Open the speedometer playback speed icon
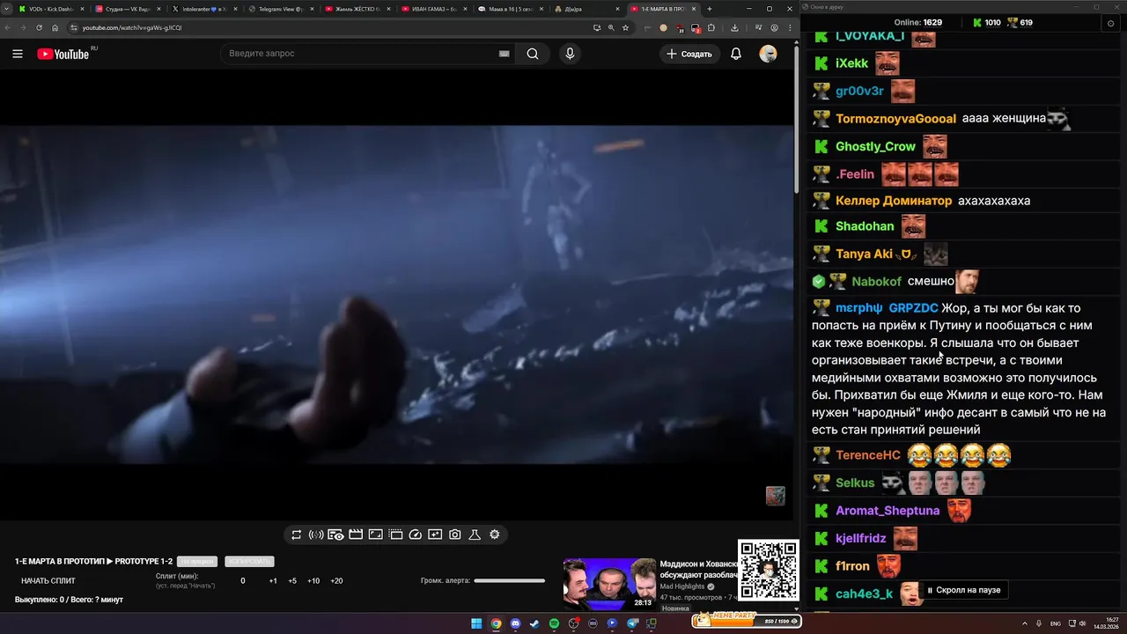The width and height of the screenshot is (1127, 634). pyautogui.click(x=416, y=534)
